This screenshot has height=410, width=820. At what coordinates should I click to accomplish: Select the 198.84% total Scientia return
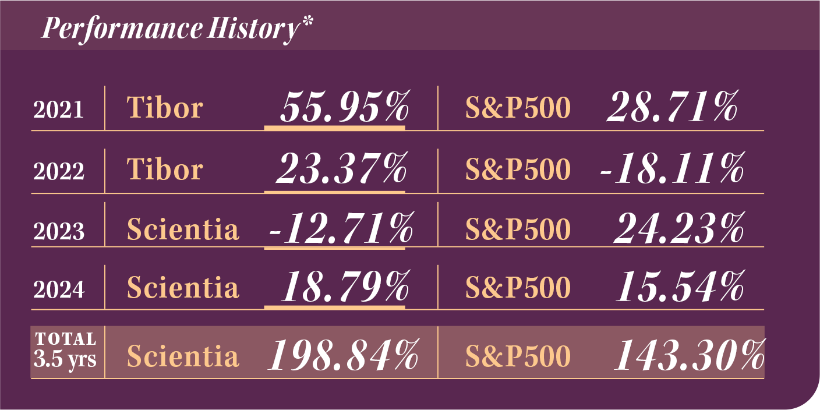point(342,355)
